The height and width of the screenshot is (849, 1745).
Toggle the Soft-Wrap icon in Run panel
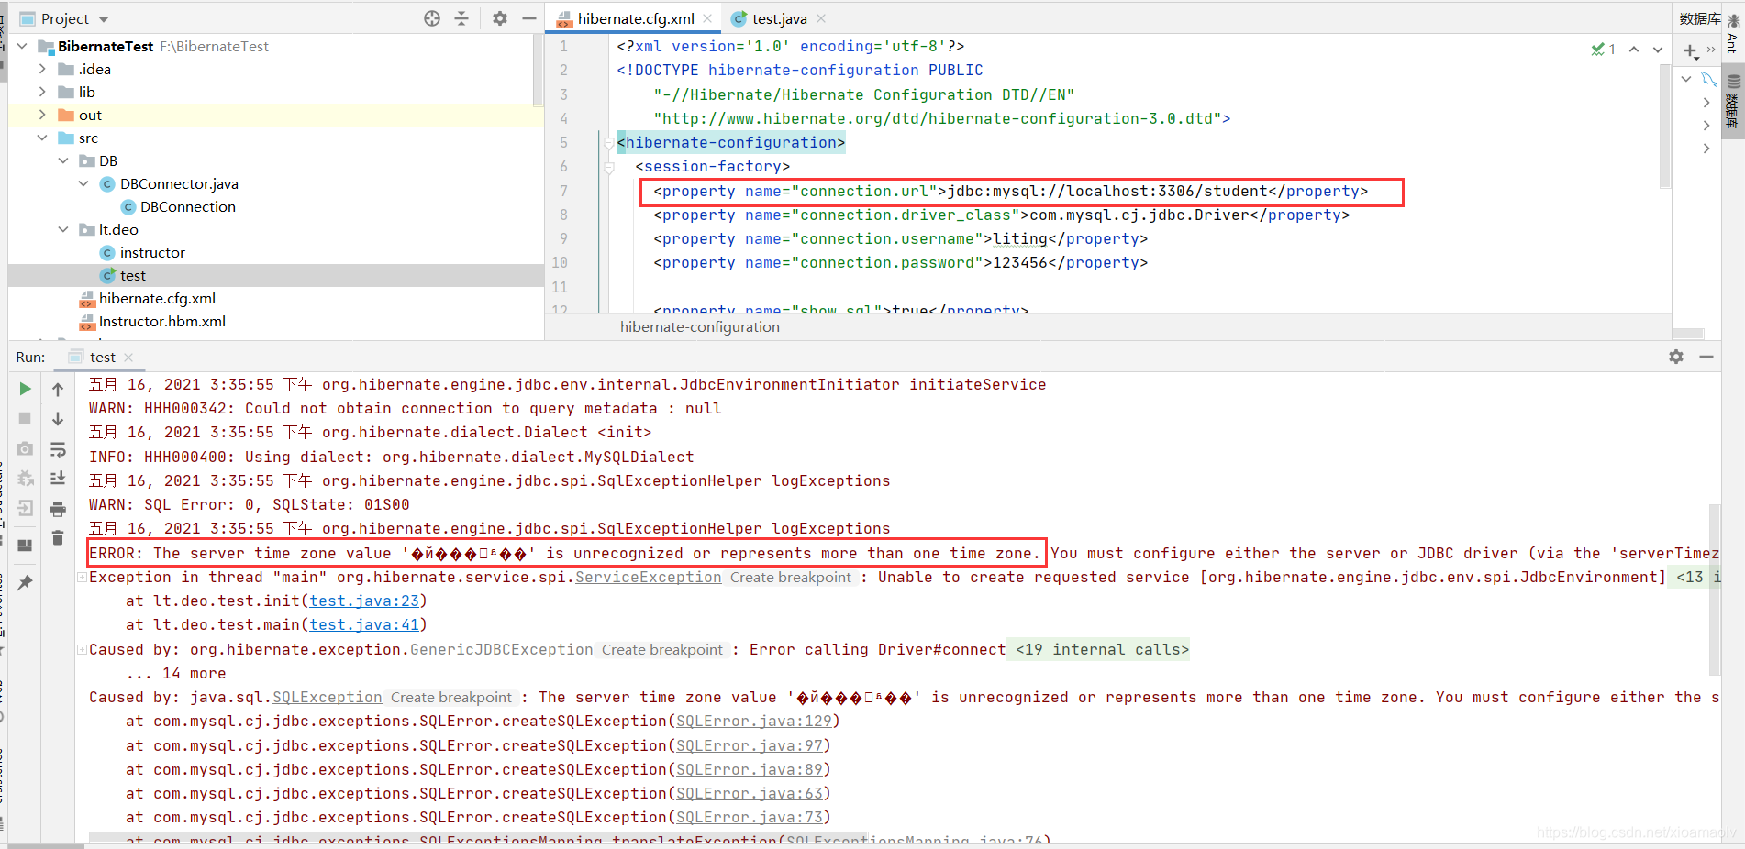click(x=58, y=449)
